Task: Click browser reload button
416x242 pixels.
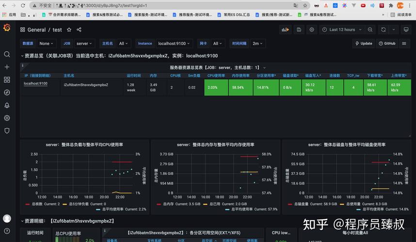Action: [x=23, y=5]
